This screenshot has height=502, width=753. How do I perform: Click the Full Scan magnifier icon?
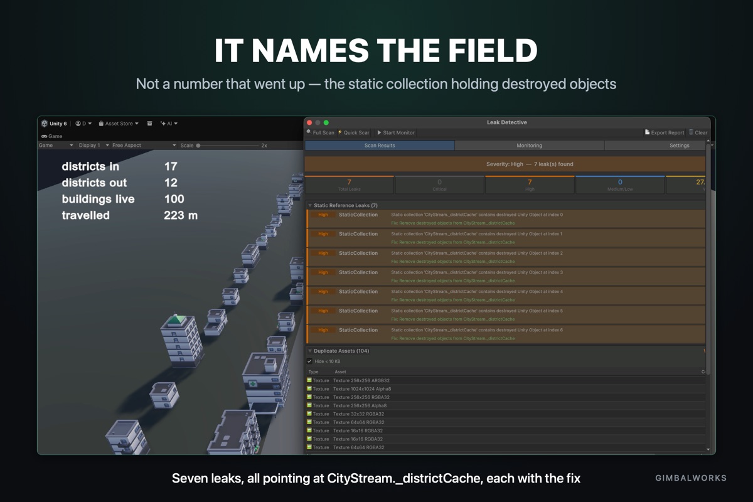309,132
